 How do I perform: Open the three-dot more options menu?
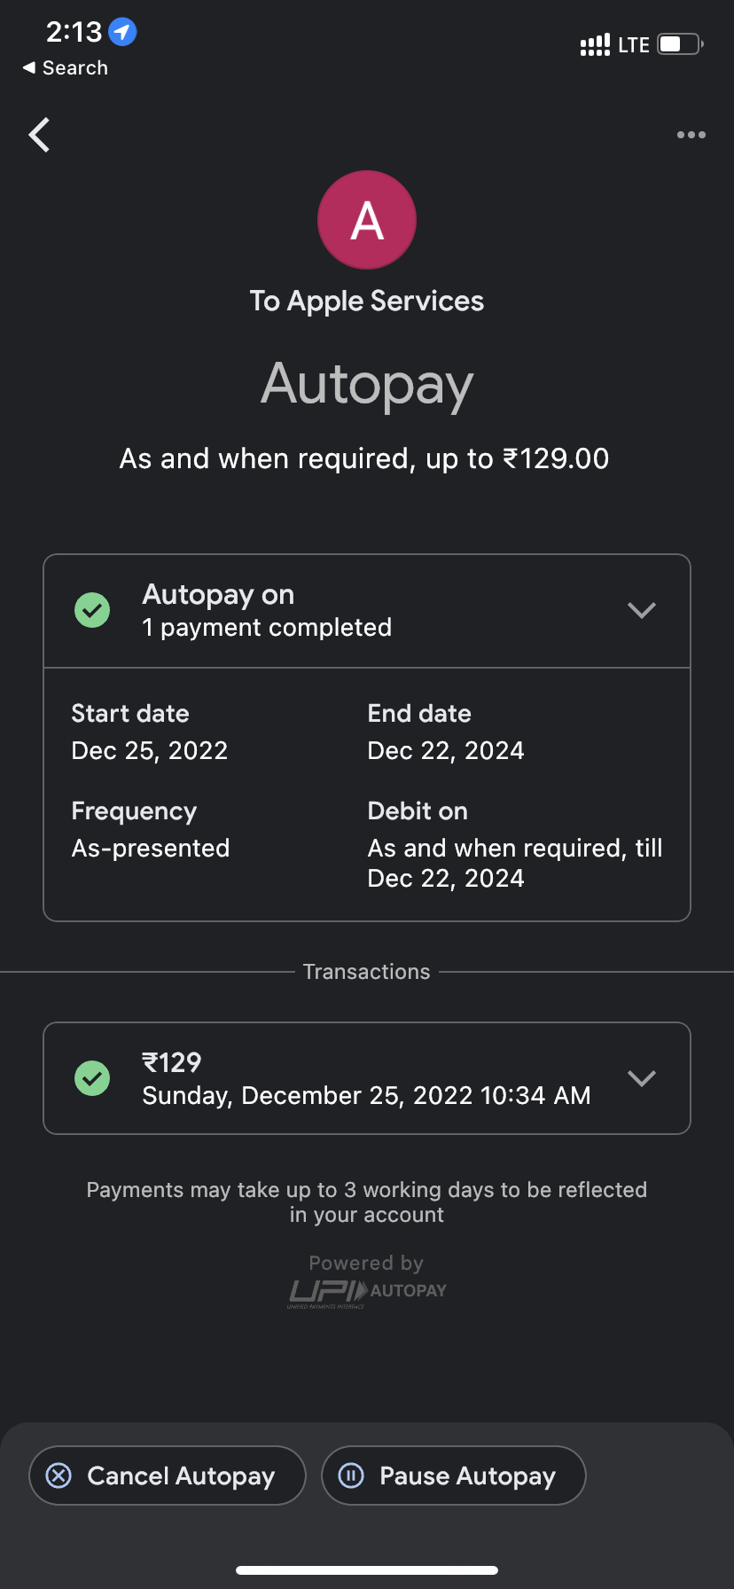691,135
